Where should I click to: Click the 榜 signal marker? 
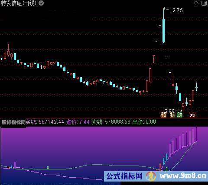[x=172, y=115]
